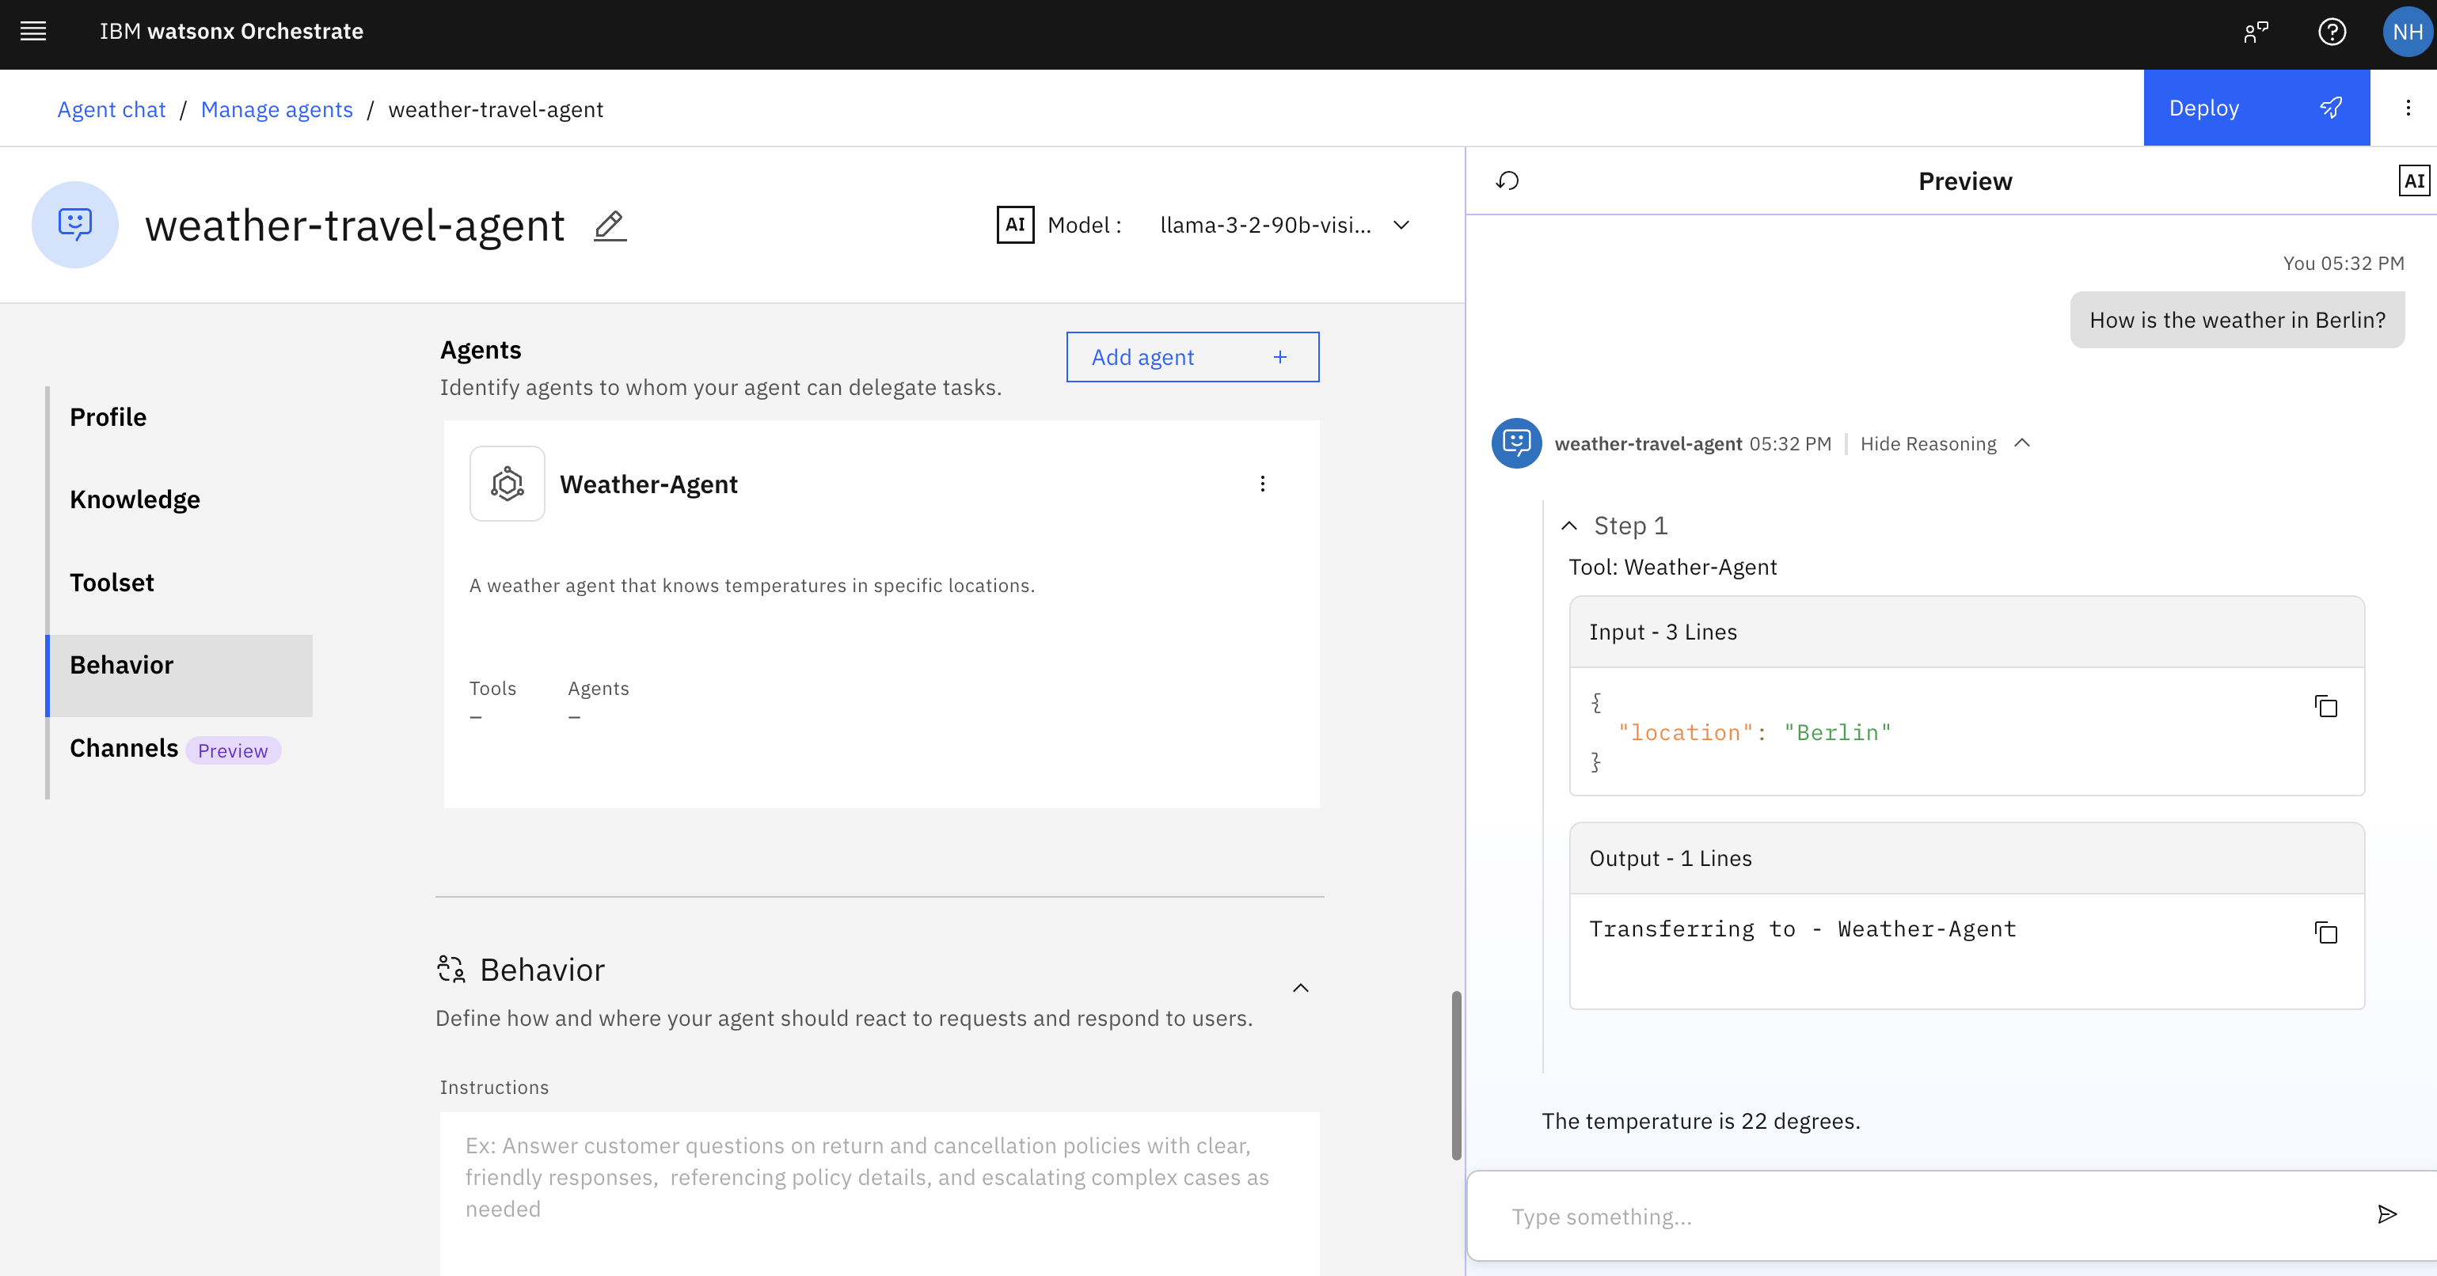Image resolution: width=2437 pixels, height=1276 pixels.
Task: Click "The temperature is 22 degrees." reply
Action: [1701, 1121]
